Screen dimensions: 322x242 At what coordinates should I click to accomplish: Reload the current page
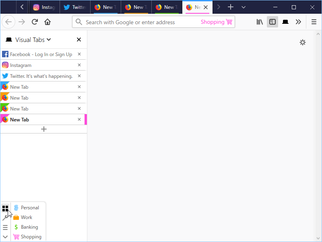pyautogui.click(x=35, y=22)
